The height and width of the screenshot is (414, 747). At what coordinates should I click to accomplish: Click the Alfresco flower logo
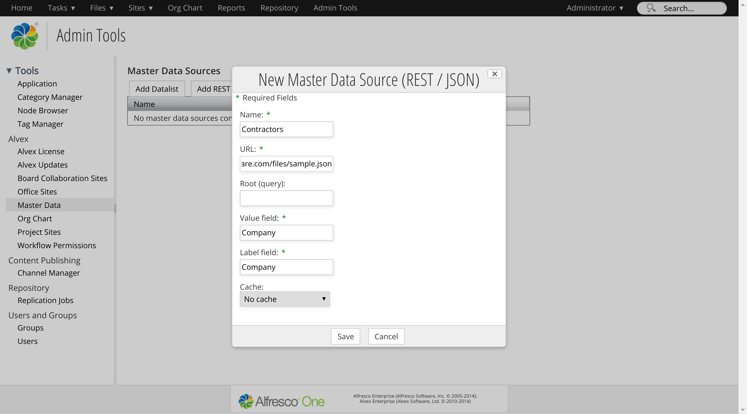point(25,36)
